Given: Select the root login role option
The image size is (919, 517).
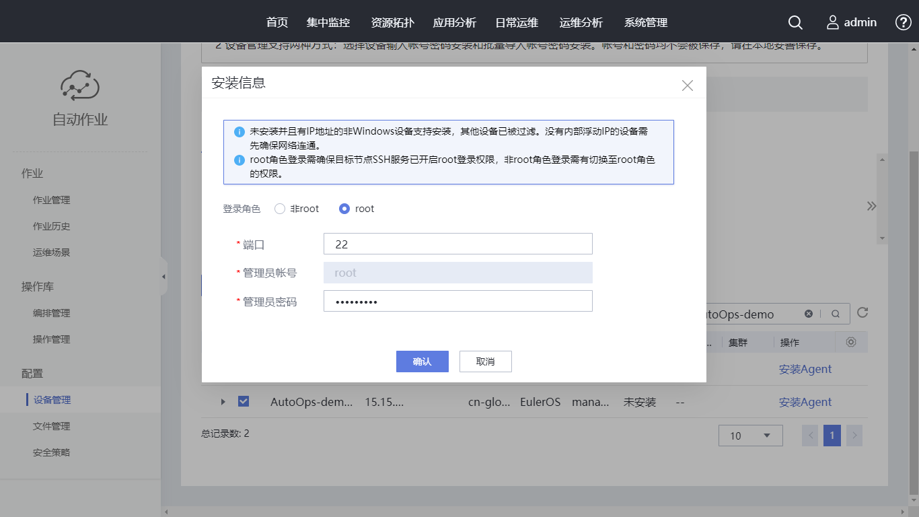Looking at the screenshot, I should pos(344,209).
